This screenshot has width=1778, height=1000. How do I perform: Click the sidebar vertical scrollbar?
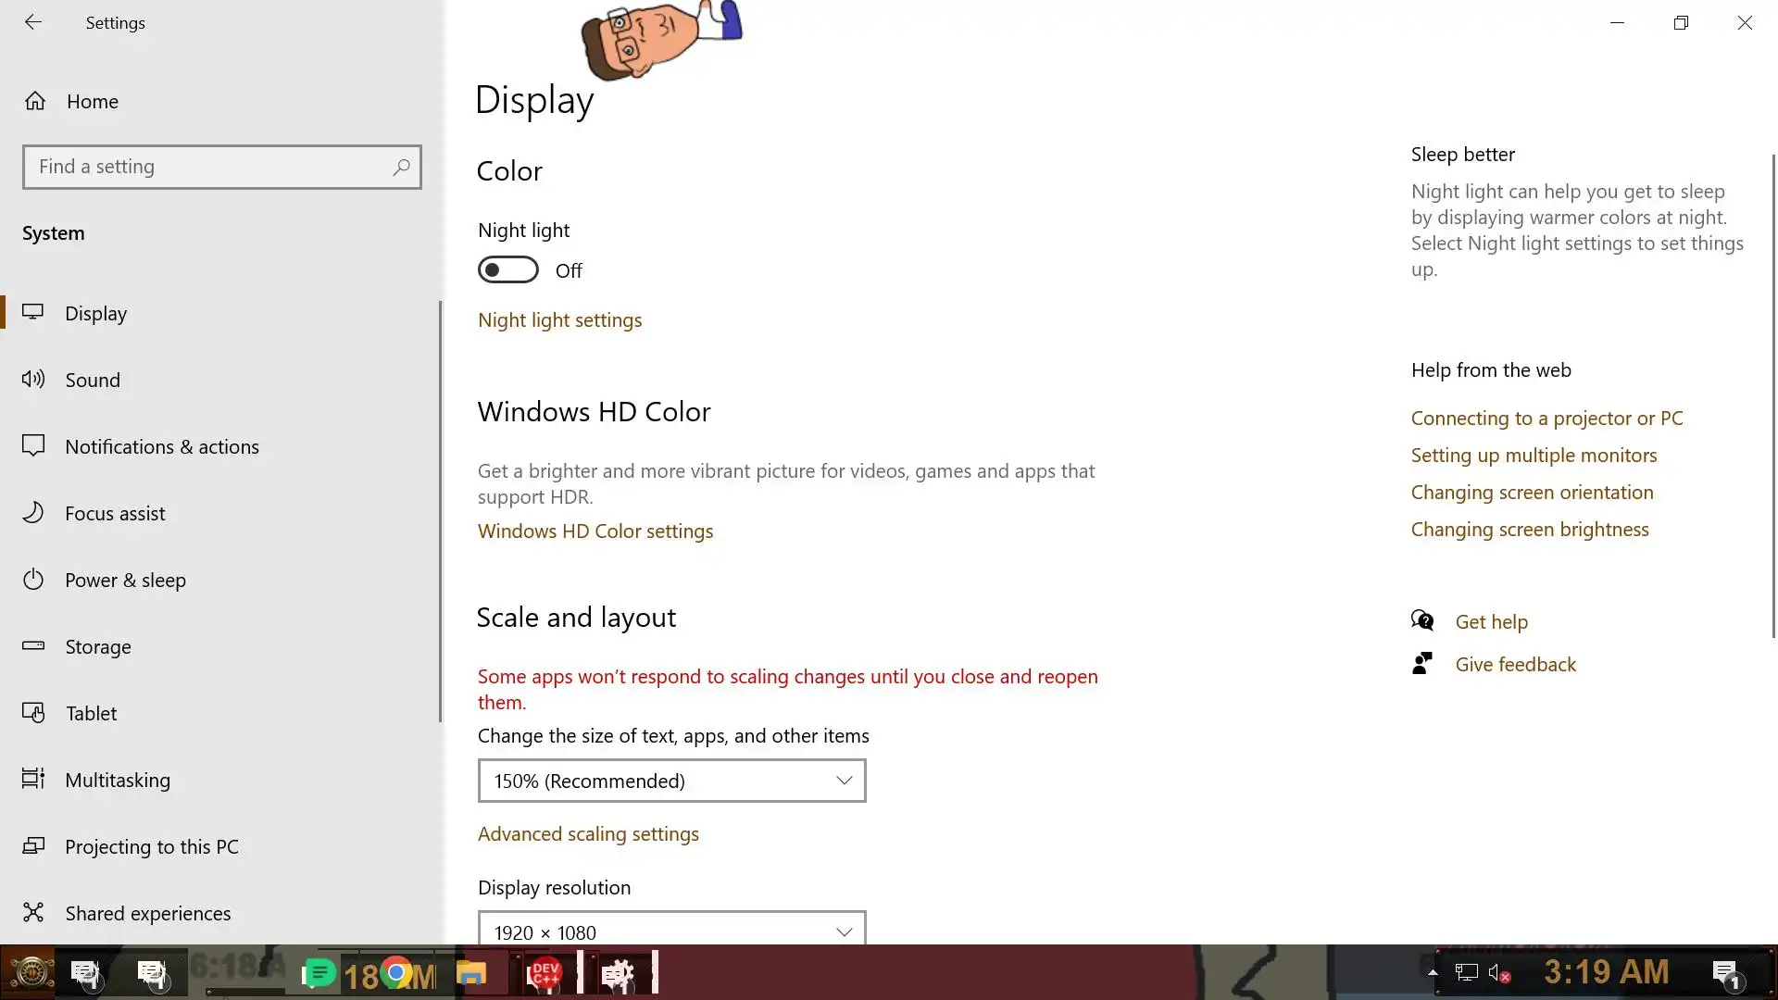tap(440, 509)
